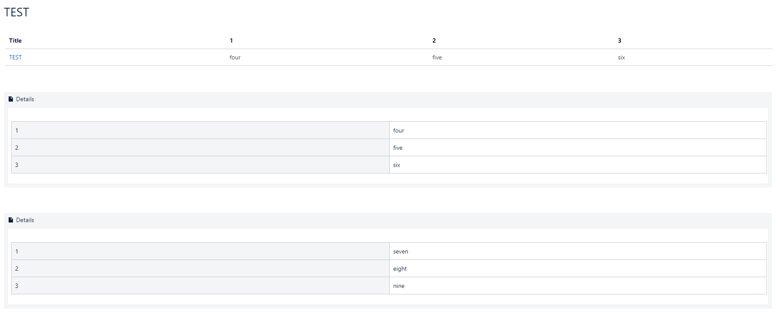The image size is (776, 312).
Task: Click the "Title" column header
Action: (x=15, y=40)
